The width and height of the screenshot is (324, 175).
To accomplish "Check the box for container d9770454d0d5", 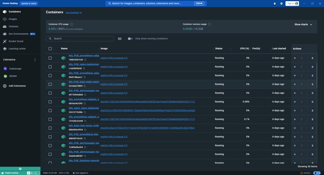I will tap(50, 93).
